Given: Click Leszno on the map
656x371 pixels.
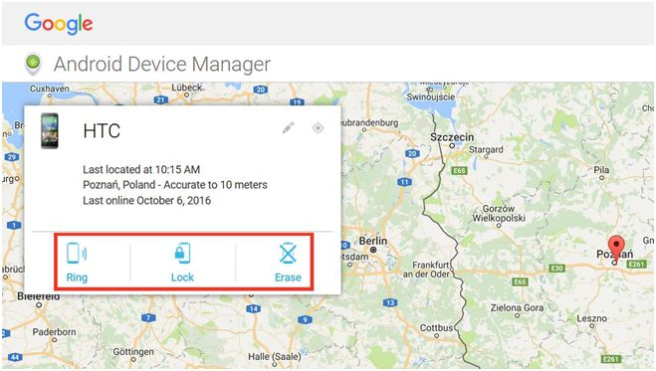Looking at the screenshot, I should pos(591,318).
